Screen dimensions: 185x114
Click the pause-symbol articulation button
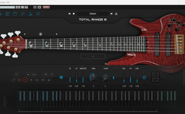coord(31,80)
